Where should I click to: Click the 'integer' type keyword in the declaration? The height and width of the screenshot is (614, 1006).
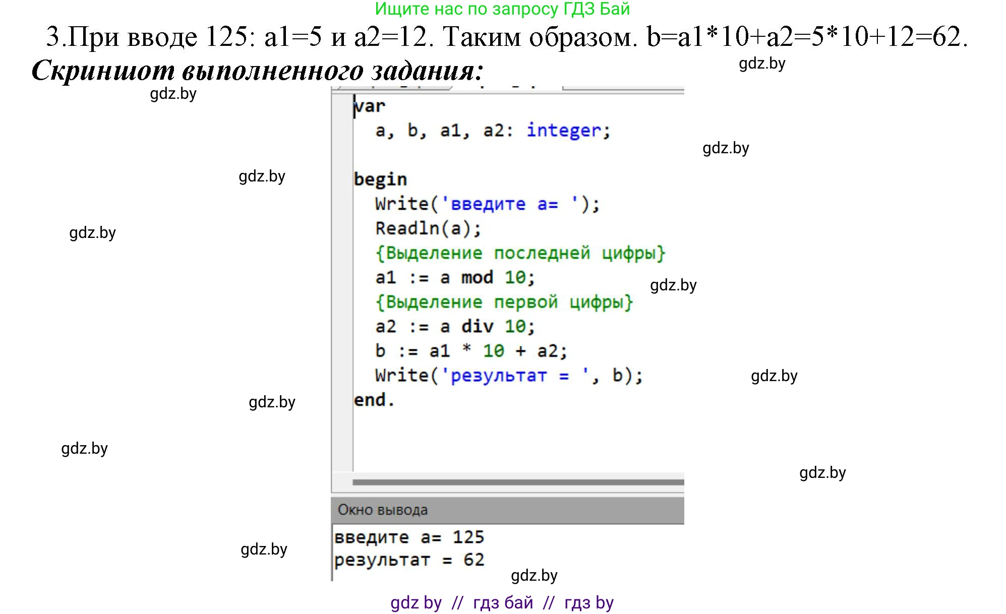tap(563, 131)
